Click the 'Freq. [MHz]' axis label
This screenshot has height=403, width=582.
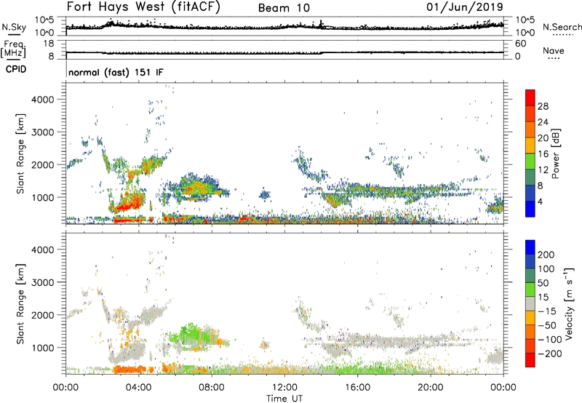tap(14, 49)
